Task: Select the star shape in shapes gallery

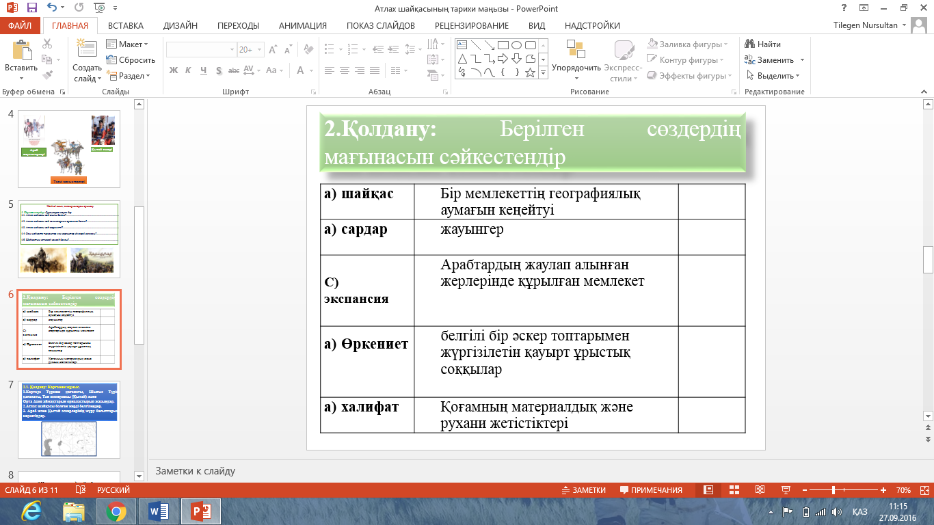Action: click(x=530, y=72)
